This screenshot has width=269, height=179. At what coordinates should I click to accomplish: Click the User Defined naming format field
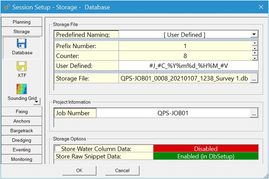click(188, 66)
